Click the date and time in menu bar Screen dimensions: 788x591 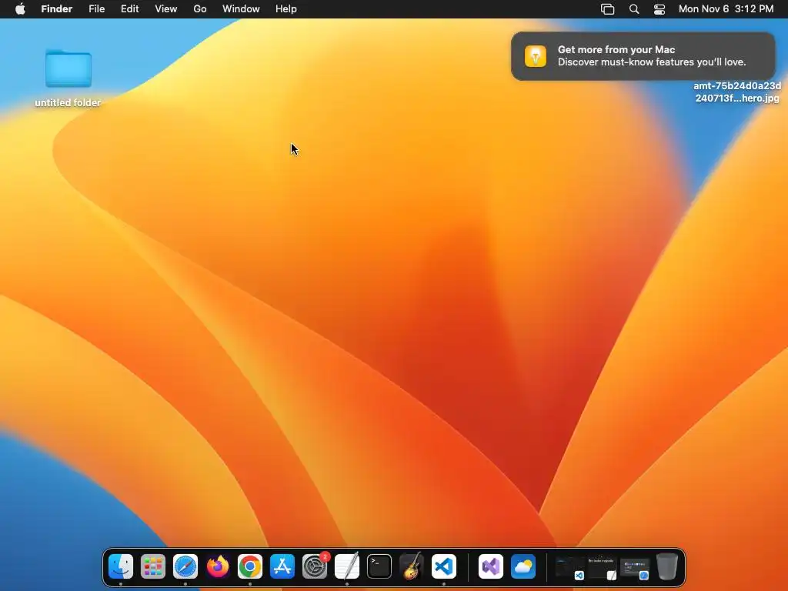point(726,9)
